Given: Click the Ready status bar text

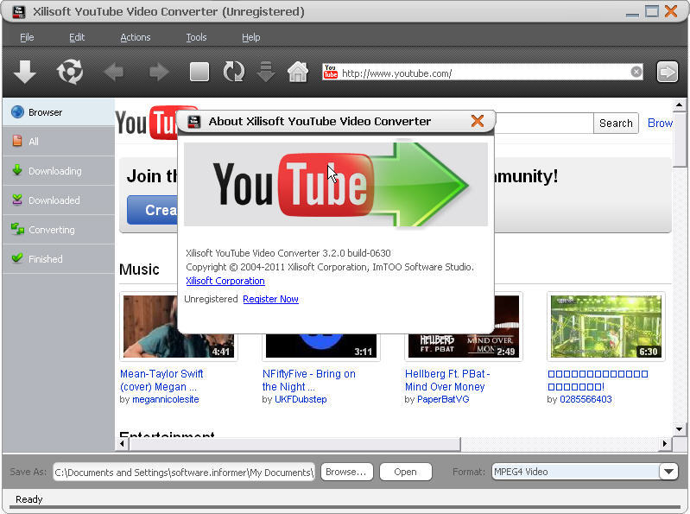Looking at the screenshot, I should tap(29, 499).
